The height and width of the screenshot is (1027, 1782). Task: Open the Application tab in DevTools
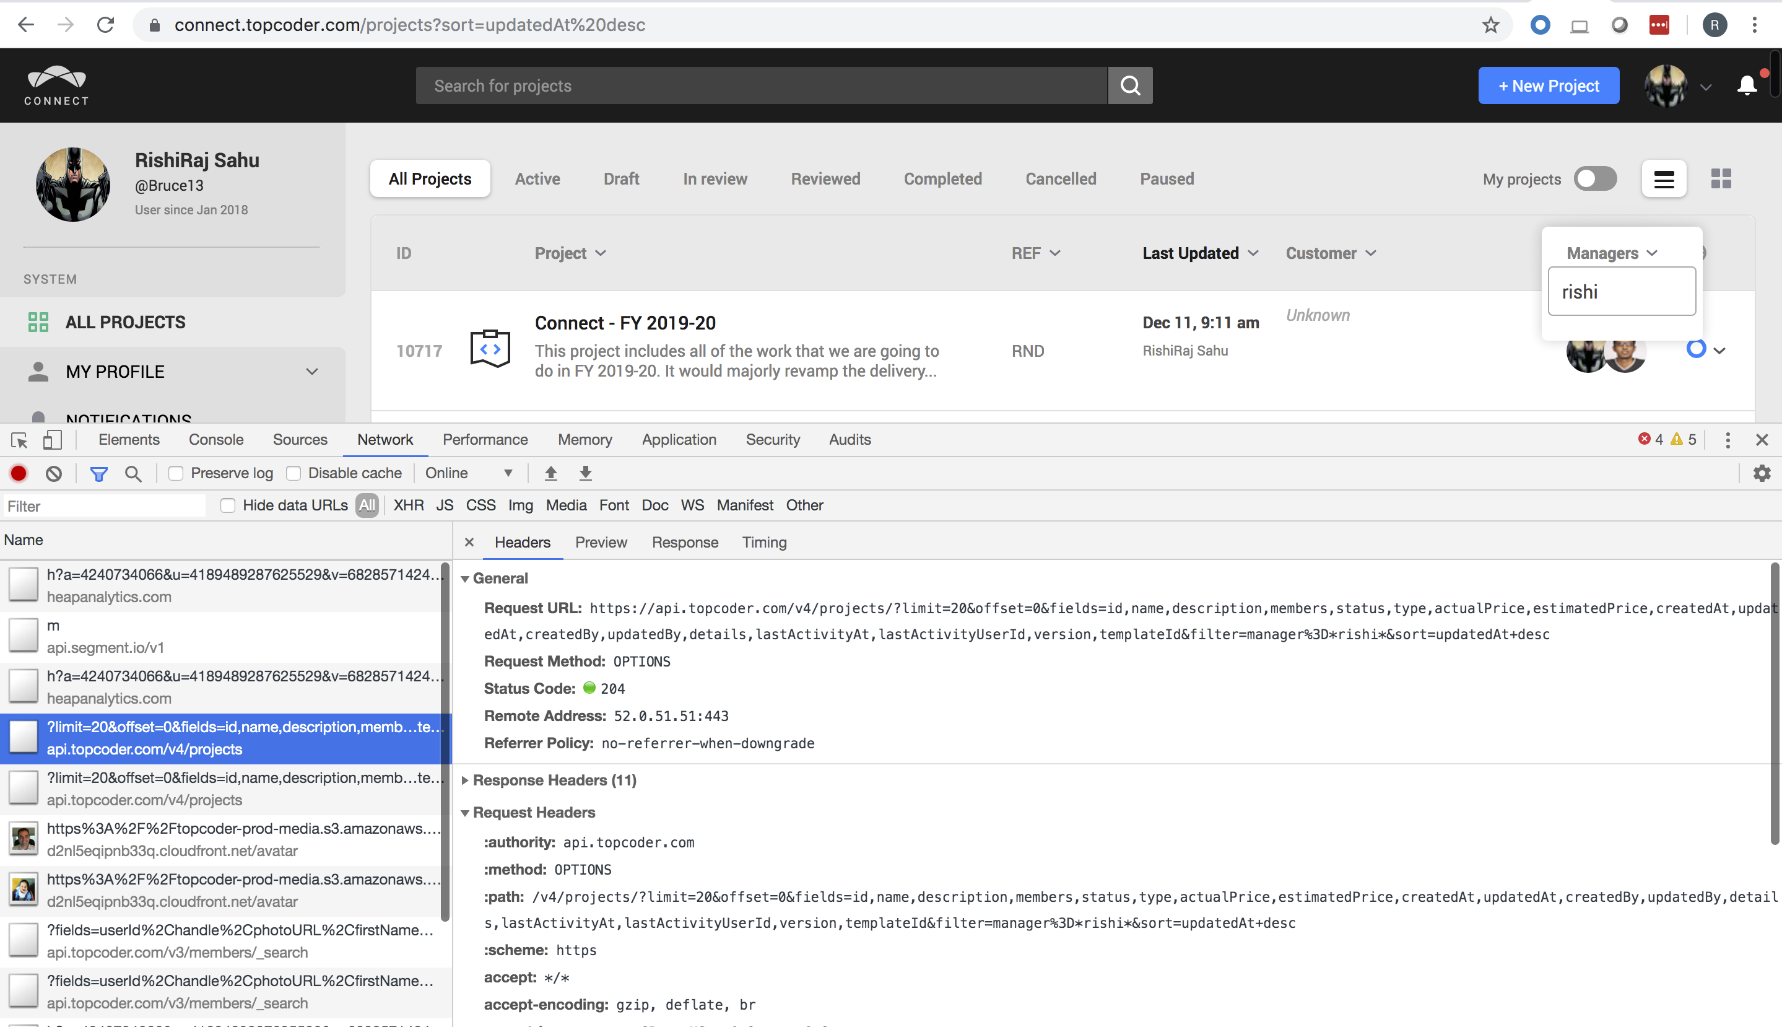679,440
